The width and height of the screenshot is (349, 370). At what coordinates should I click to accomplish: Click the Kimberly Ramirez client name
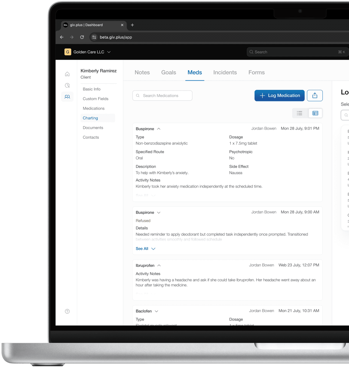(x=99, y=71)
